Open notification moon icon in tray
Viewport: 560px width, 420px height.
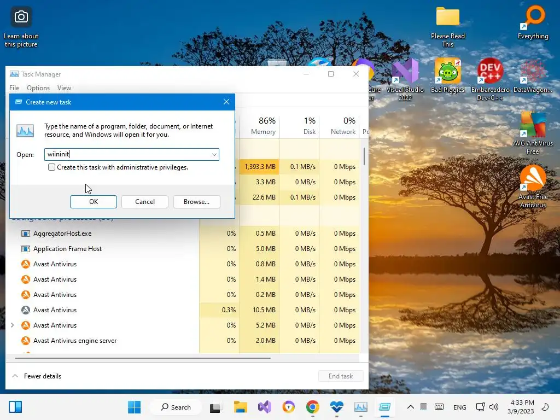click(545, 407)
